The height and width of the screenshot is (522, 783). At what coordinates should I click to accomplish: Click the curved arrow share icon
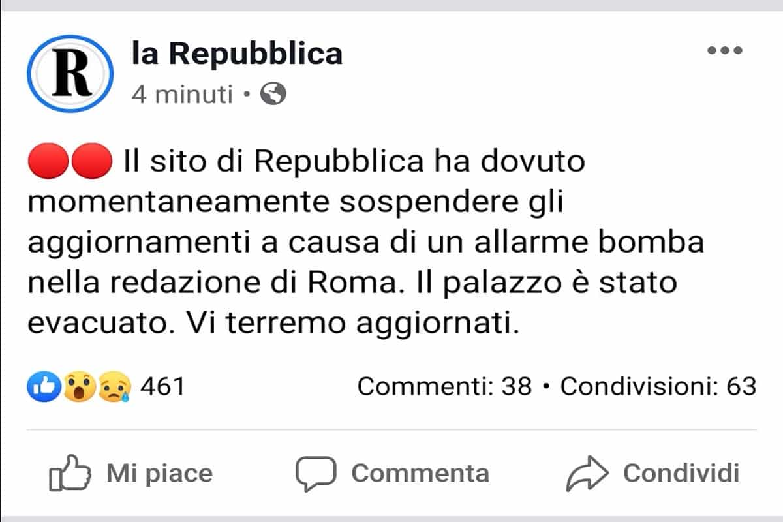pyautogui.click(x=587, y=473)
